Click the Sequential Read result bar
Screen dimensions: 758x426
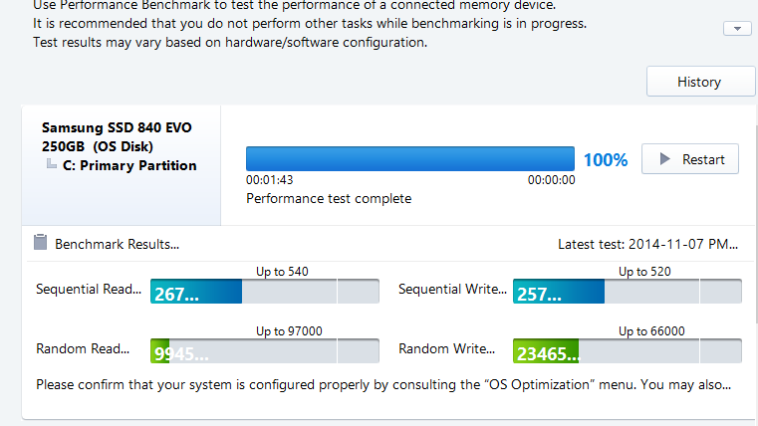click(264, 292)
